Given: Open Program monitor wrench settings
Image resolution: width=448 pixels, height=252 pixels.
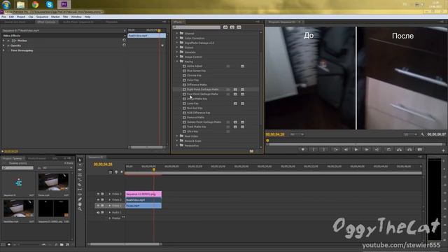Looking at the screenshot, I should point(423,134).
